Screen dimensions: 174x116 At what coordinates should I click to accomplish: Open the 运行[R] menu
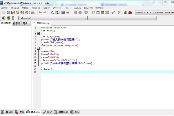(57, 8)
